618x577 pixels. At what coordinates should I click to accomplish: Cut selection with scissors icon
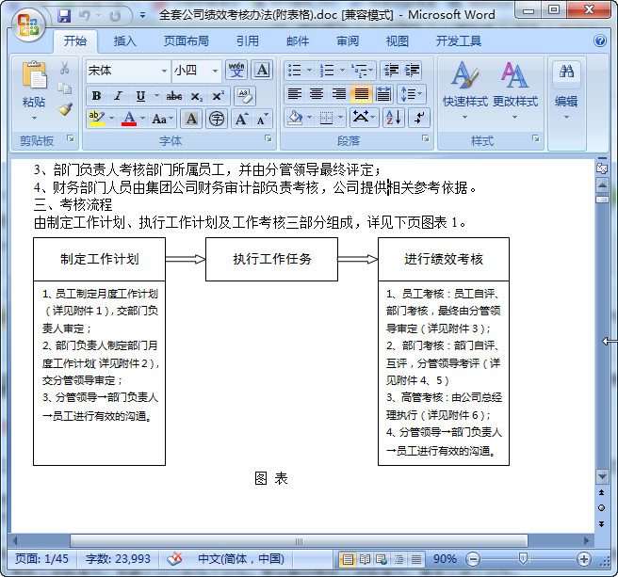coord(65,68)
